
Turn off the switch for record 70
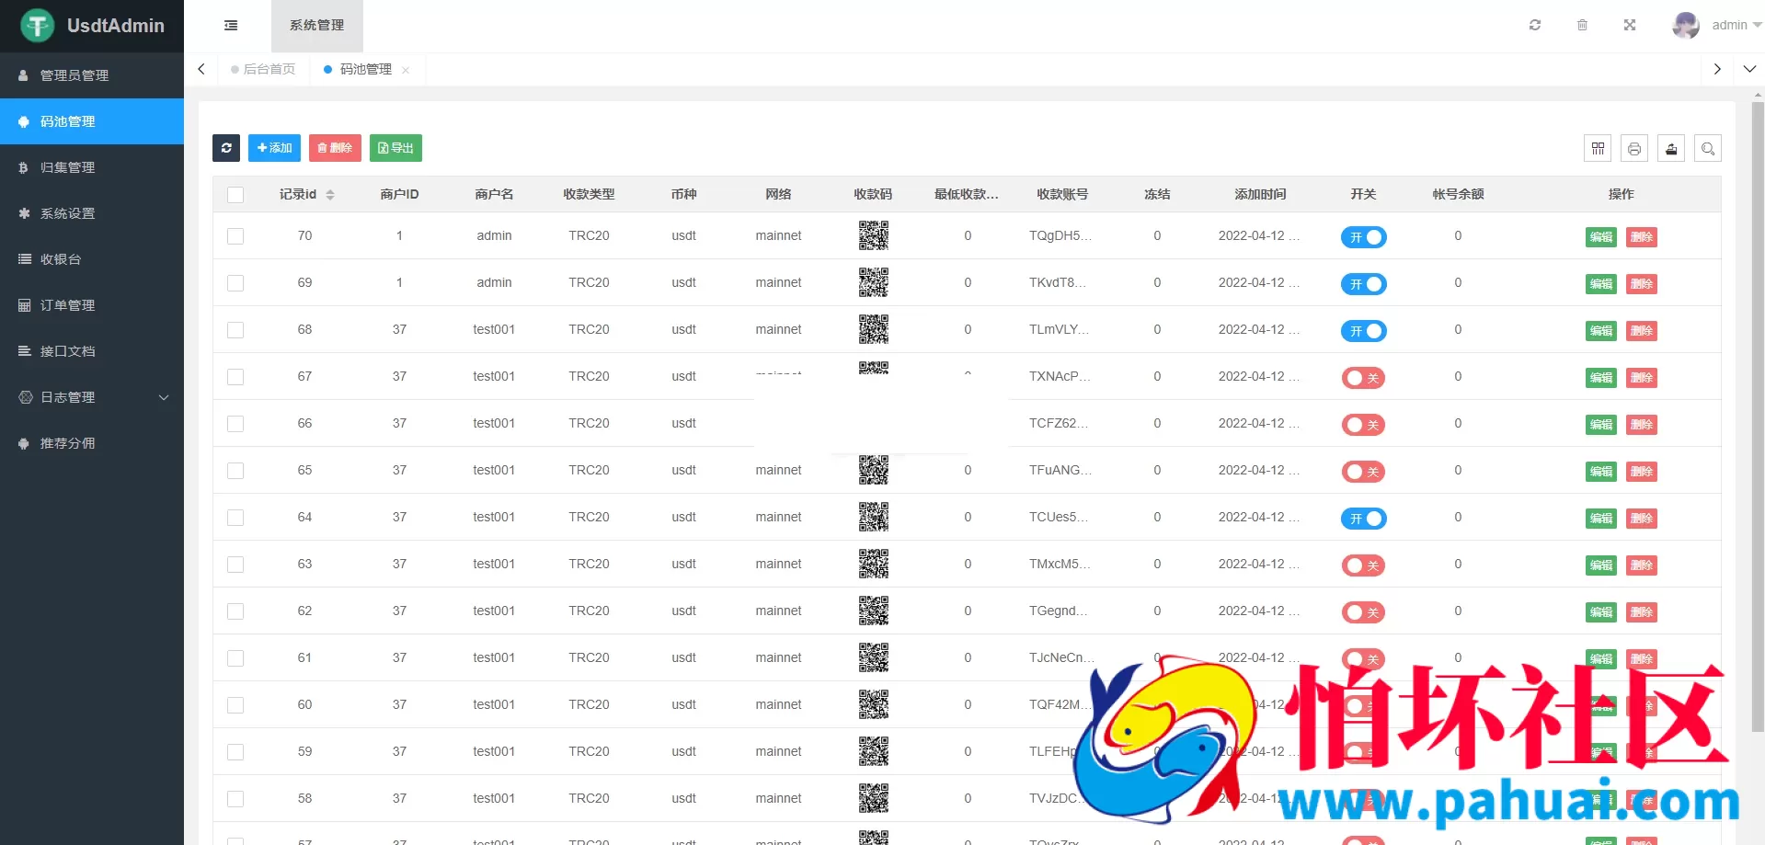click(1363, 237)
